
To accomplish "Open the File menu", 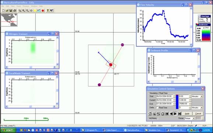I will pyautogui.click(x=3, y=6).
